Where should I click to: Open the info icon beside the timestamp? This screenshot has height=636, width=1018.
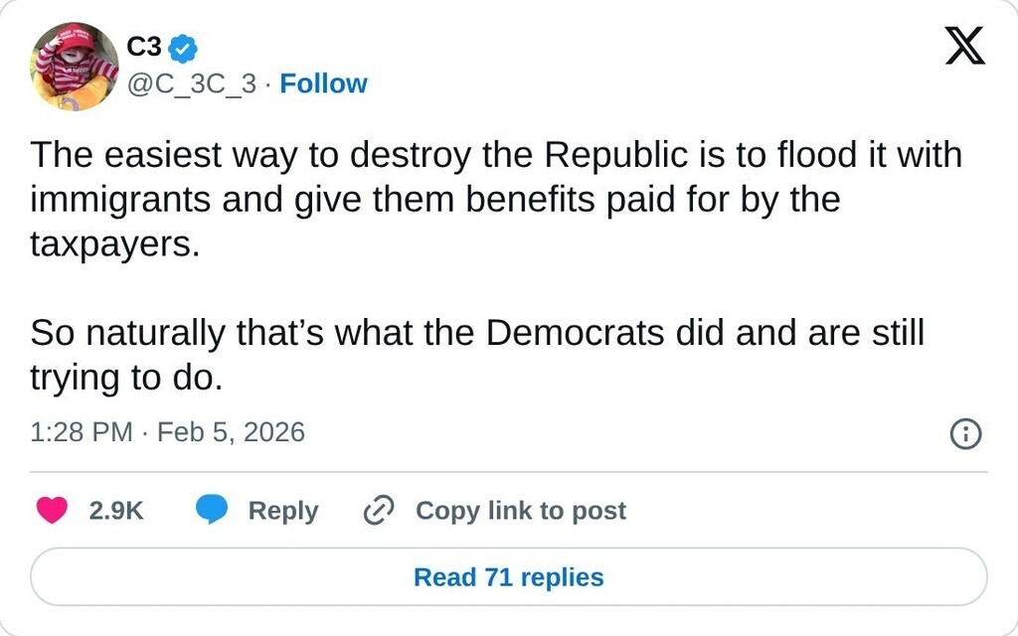pos(965,433)
